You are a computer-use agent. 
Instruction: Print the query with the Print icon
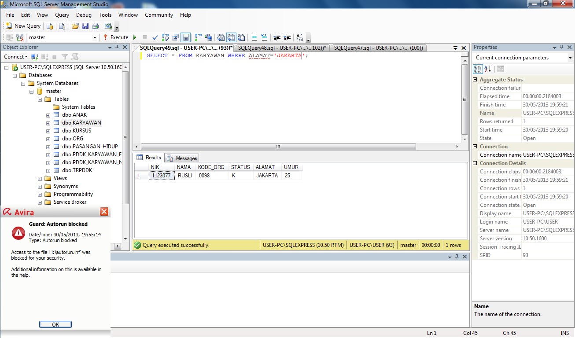pyautogui.click(x=95, y=26)
